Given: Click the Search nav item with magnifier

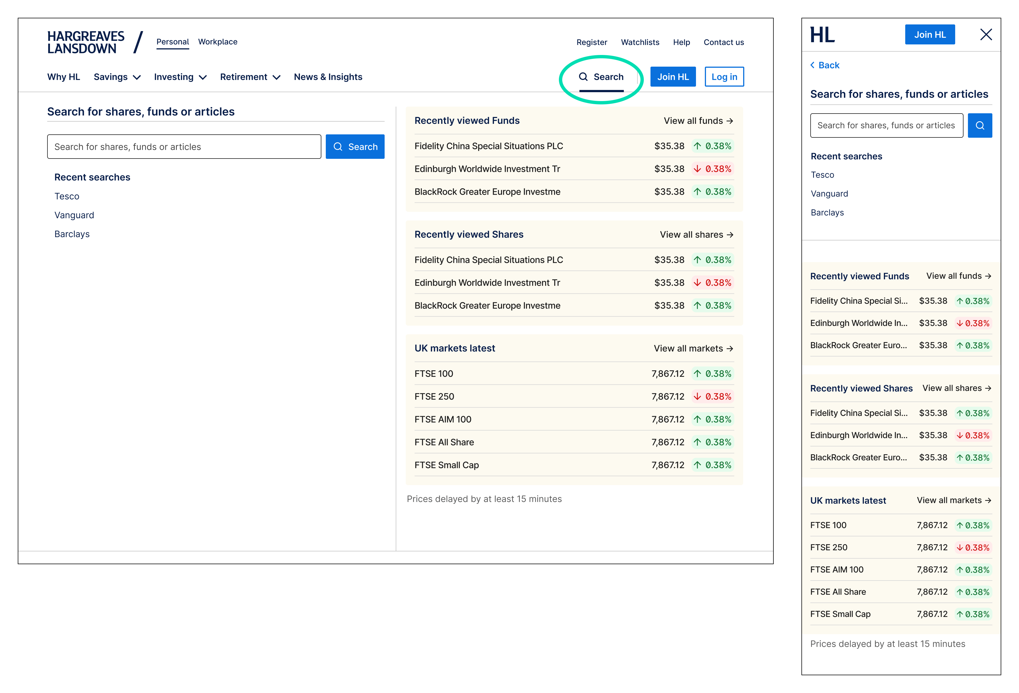Looking at the screenshot, I should click(x=601, y=77).
